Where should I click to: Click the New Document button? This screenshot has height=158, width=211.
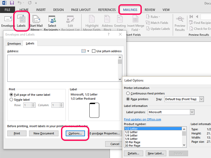point(44,133)
